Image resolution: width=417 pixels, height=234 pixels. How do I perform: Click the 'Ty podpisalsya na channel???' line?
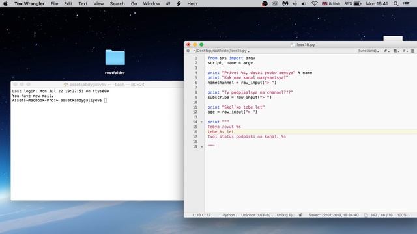click(x=250, y=92)
